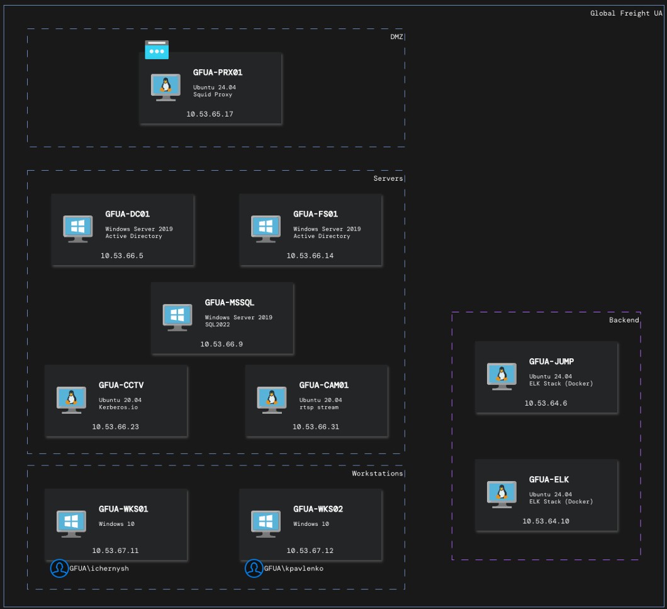The width and height of the screenshot is (667, 609).
Task: Click the Squid Proxy description text
Action: click(x=213, y=94)
